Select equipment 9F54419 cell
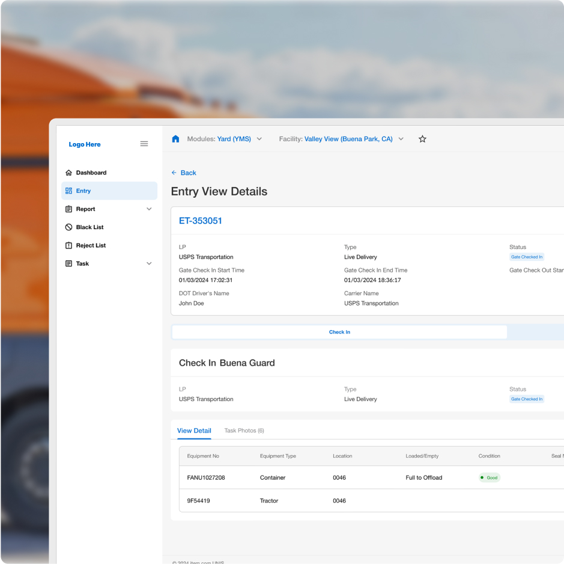This screenshot has height=564, width=564. click(x=198, y=501)
